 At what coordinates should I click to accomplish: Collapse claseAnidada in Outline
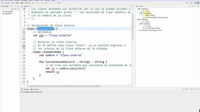tap(140, 13)
